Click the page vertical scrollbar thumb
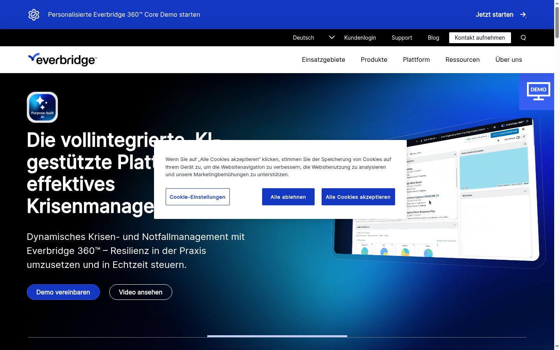 pos(557,23)
